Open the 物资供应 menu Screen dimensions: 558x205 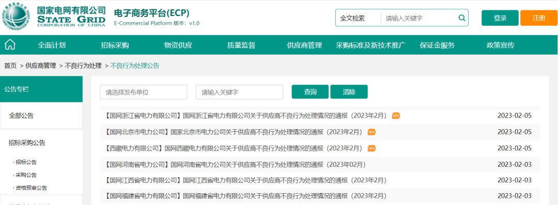[178, 45]
